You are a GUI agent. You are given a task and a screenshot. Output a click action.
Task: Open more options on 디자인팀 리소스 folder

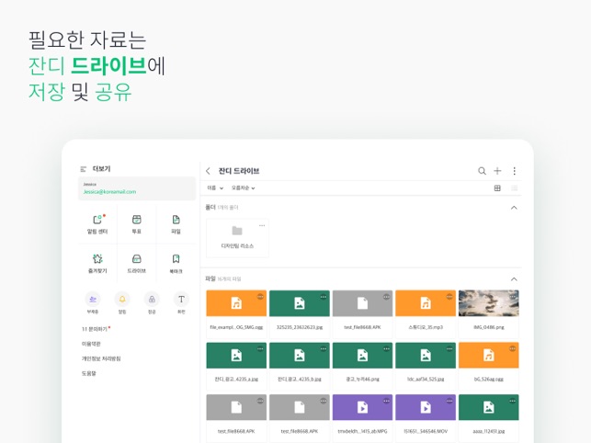point(262,225)
